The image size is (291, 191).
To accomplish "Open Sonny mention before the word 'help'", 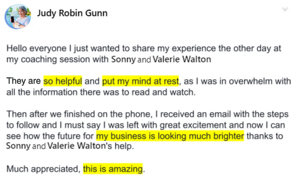I will pos(18,146).
